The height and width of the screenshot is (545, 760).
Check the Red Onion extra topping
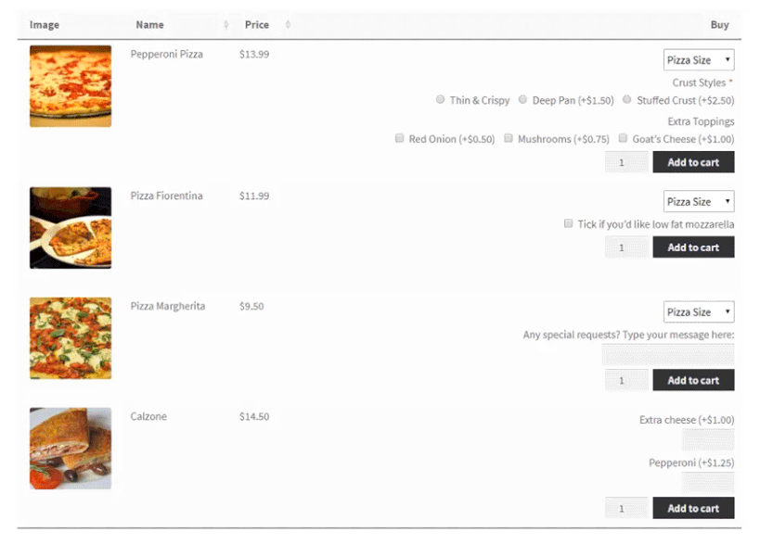click(399, 137)
